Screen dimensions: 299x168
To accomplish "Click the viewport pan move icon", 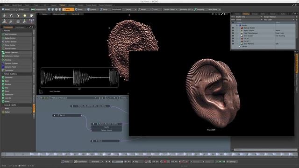I will pyautogui.click(x=213, y=14).
